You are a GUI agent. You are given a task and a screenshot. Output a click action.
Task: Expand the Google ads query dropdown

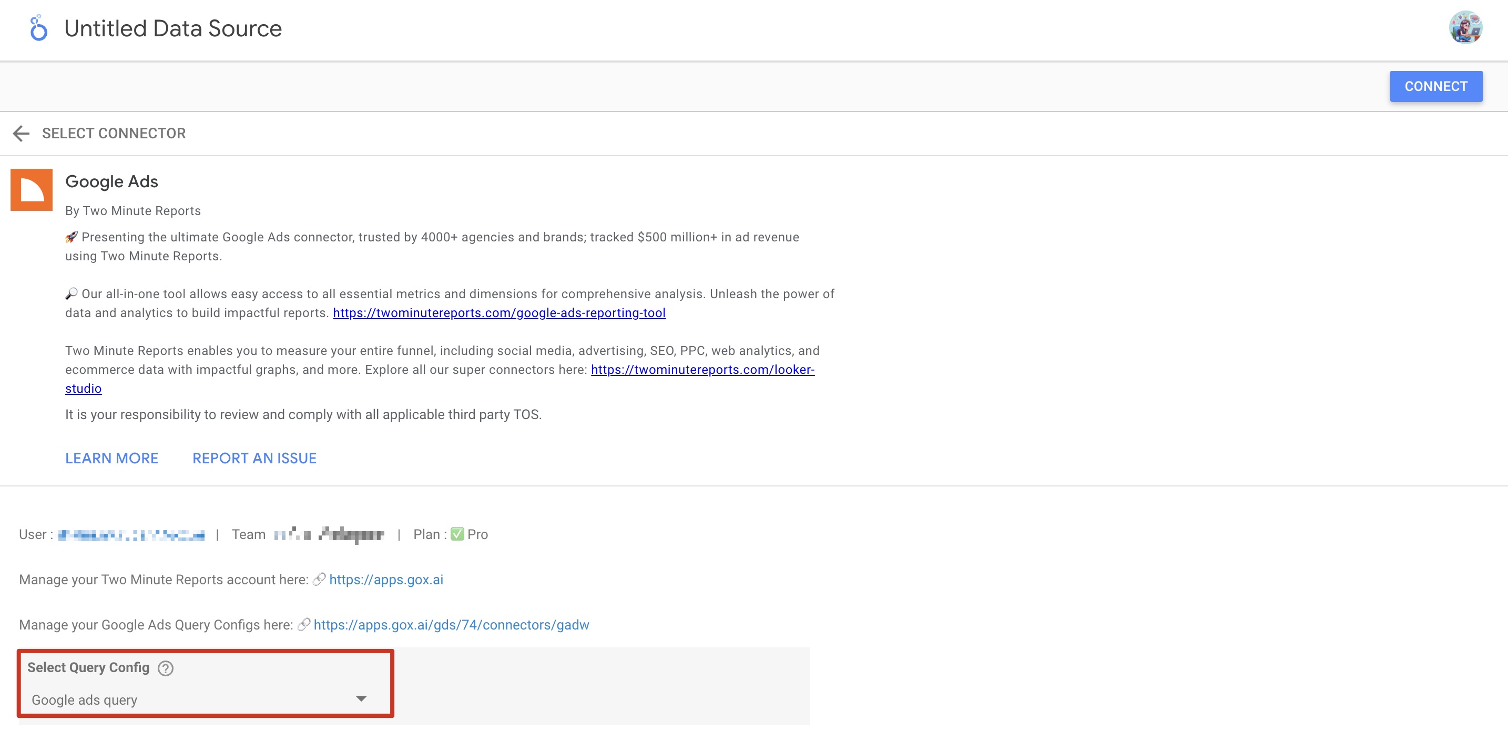tap(361, 699)
